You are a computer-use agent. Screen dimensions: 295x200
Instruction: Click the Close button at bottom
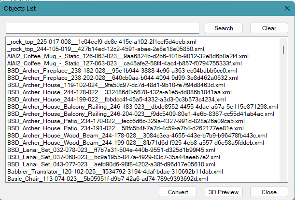click(x=269, y=192)
